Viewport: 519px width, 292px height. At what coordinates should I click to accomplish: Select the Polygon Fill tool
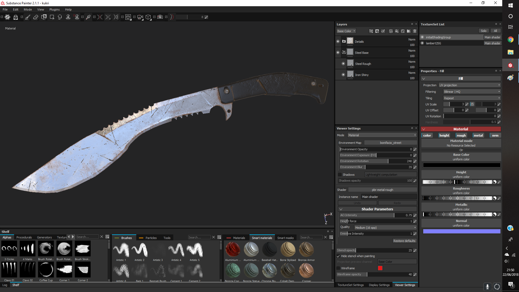pos(52,17)
